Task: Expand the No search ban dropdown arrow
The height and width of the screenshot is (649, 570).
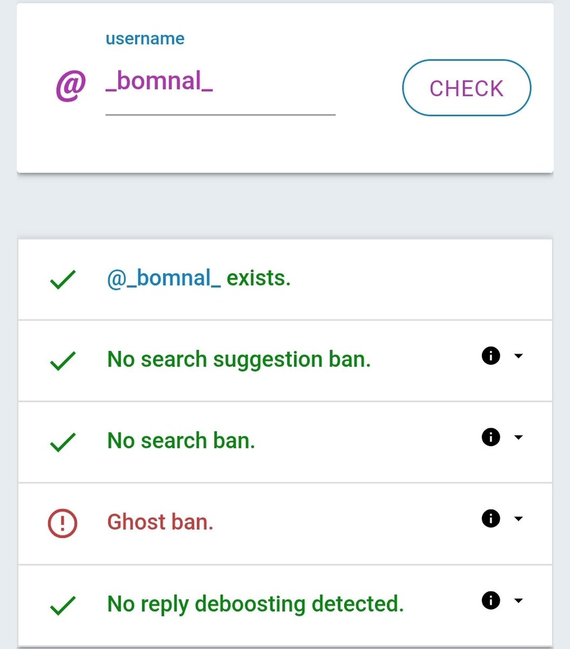Action: click(518, 437)
